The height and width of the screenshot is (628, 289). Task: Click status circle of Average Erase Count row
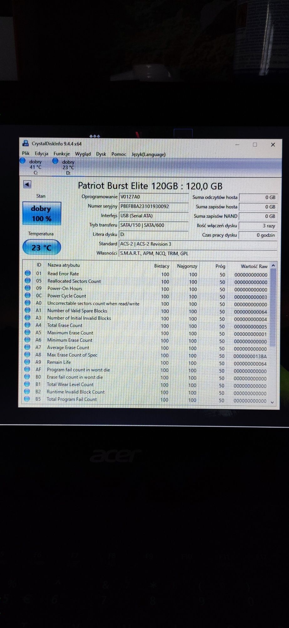(x=28, y=347)
